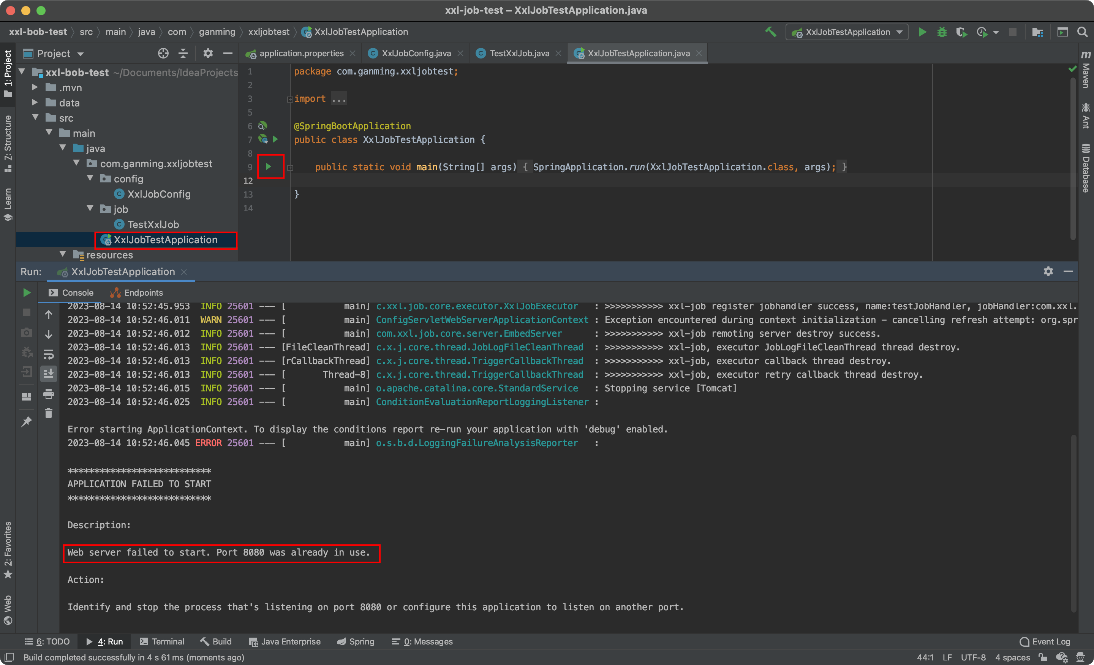This screenshot has width=1094, height=665.
Task: Collapse the config package
Action: 90,179
